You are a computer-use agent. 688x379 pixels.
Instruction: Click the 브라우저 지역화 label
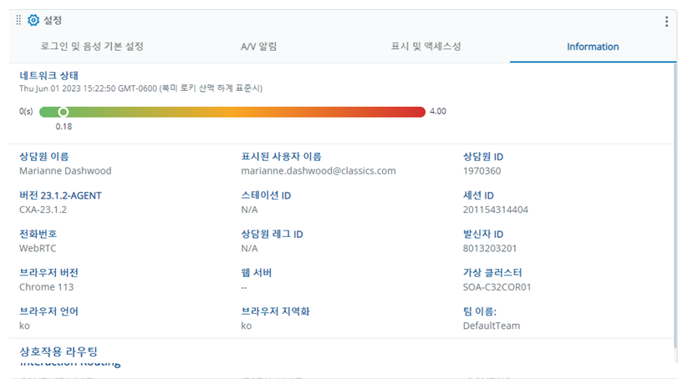pos(276,311)
